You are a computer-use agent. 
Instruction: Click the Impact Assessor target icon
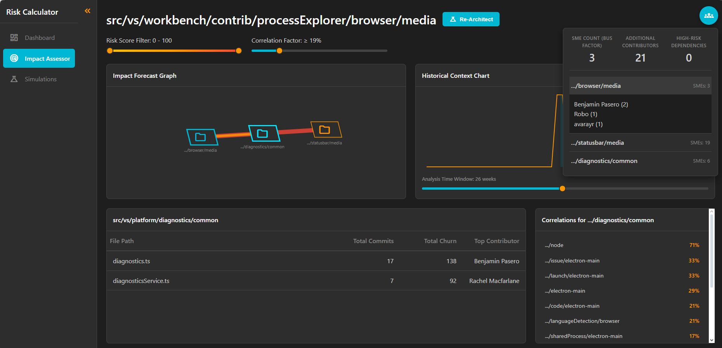point(14,58)
